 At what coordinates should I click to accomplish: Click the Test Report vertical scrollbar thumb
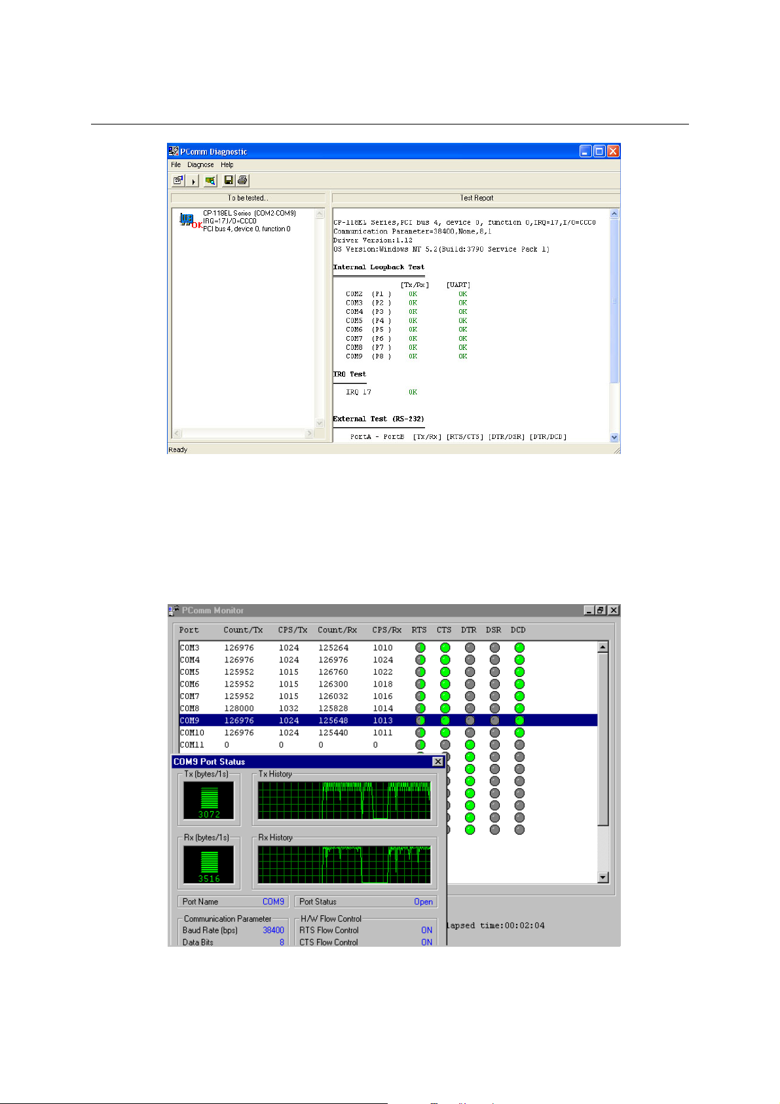click(x=614, y=301)
